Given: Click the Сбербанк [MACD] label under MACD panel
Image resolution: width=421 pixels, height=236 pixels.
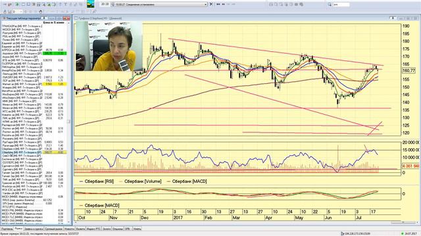Looking at the screenshot, I should pyautogui.click(x=99, y=205).
